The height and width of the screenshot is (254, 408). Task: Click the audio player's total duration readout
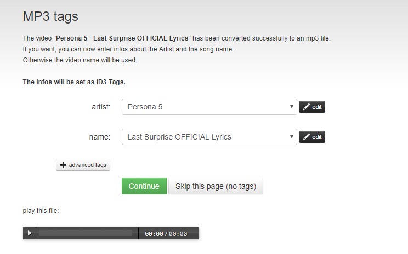coord(178,234)
